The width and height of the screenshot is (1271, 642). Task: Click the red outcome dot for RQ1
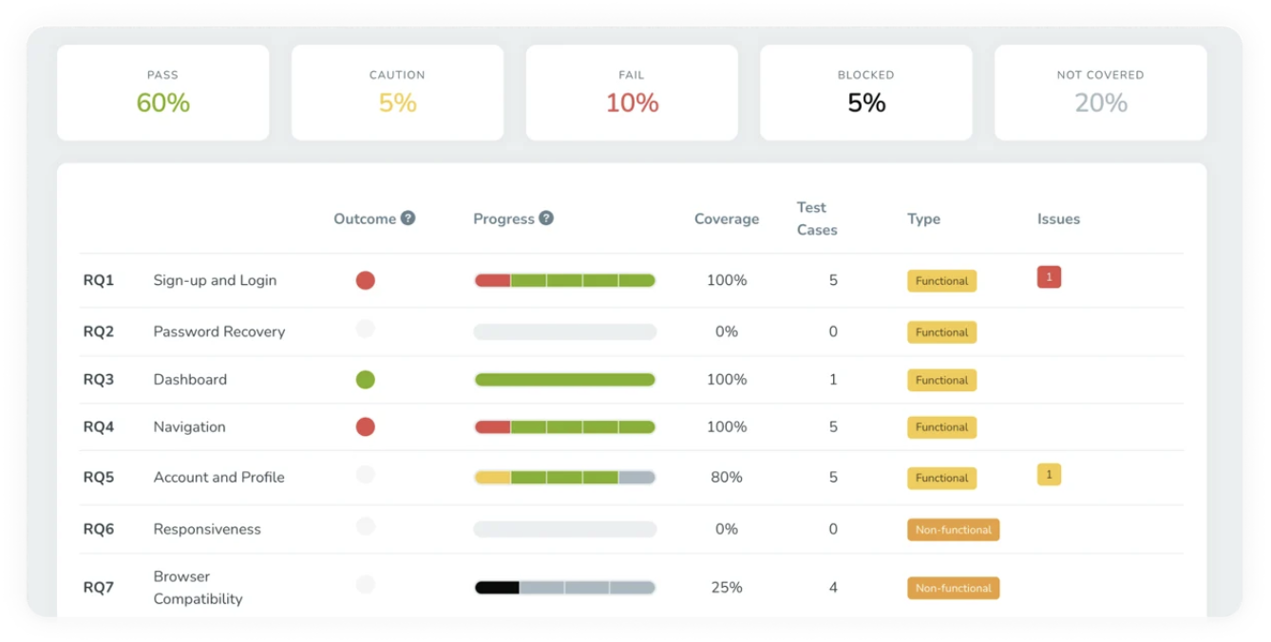pyautogui.click(x=365, y=280)
